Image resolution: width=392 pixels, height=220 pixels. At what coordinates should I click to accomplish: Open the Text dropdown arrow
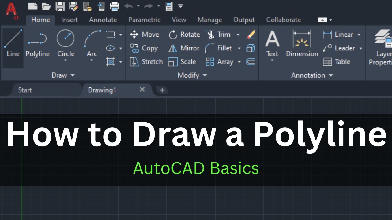tap(272, 61)
